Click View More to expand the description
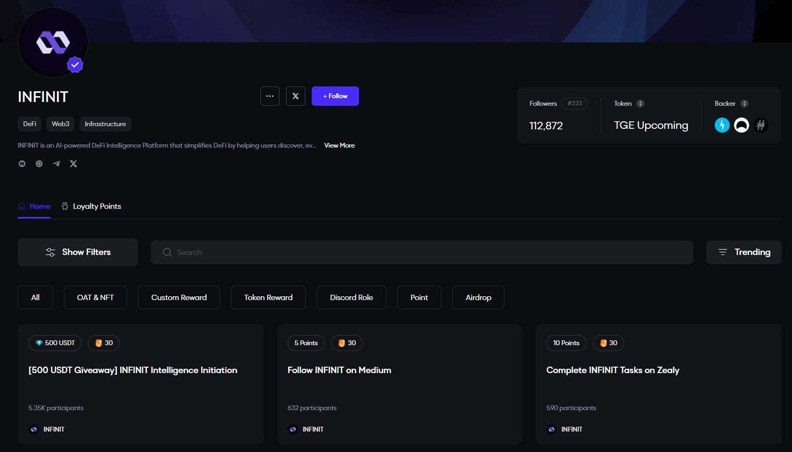This screenshot has height=452, width=792. click(339, 145)
